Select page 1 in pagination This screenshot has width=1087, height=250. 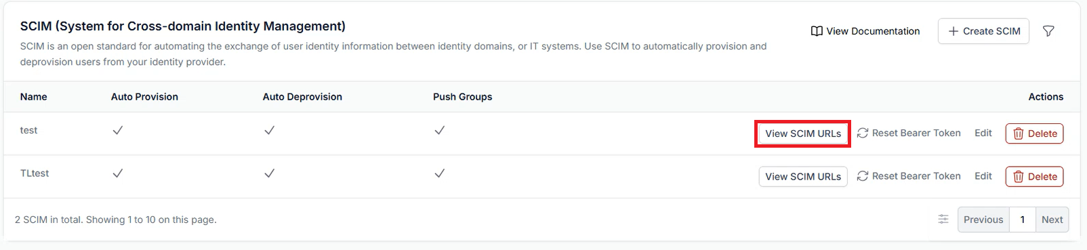point(1023,220)
